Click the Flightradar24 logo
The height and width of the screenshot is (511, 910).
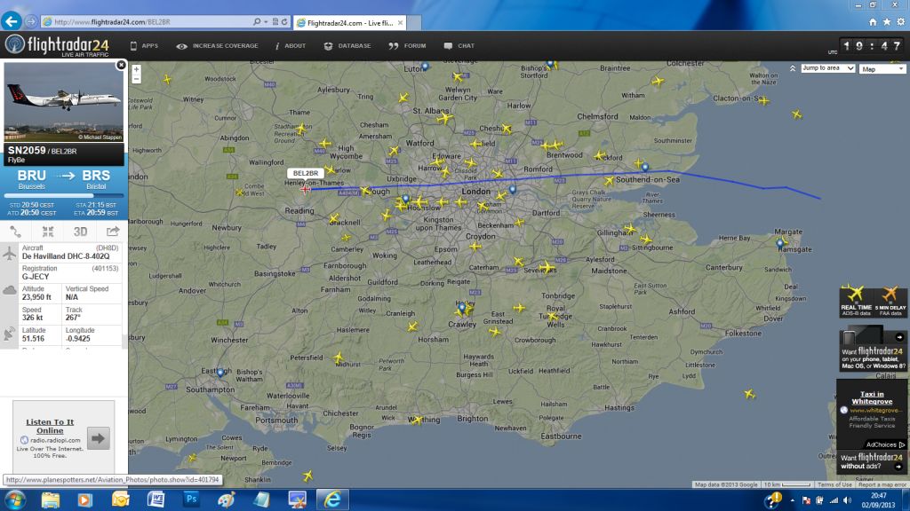coord(57,45)
